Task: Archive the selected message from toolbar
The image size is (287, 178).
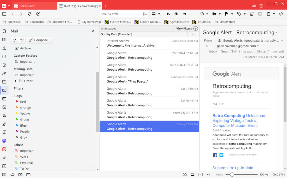Action: click(x=260, y=14)
